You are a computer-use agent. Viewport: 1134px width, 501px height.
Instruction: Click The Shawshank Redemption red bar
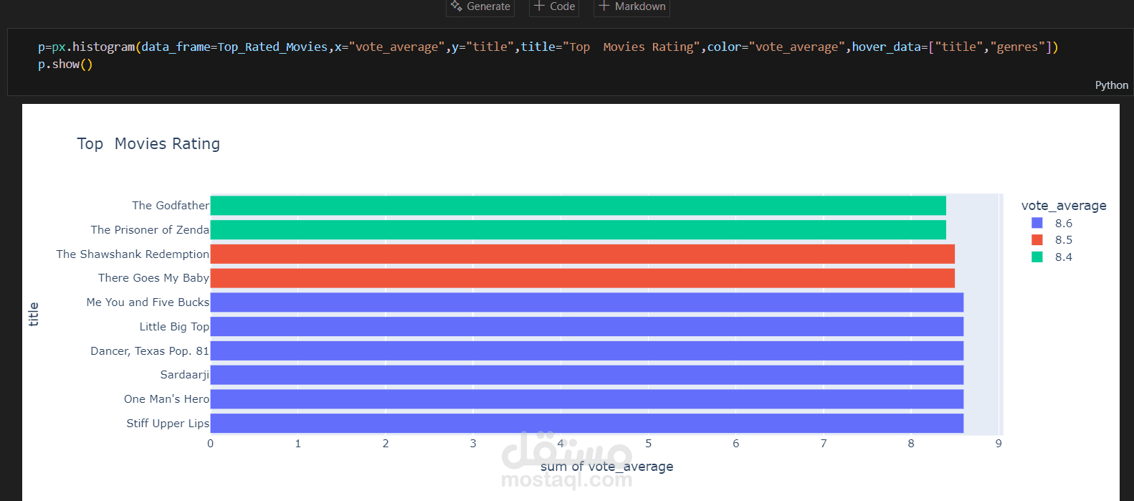(x=582, y=254)
